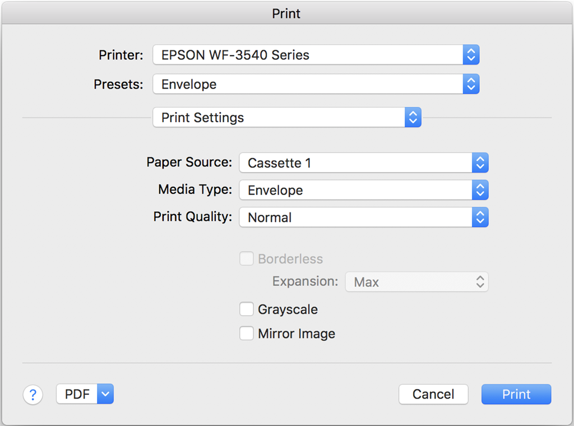574x426 pixels.
Task: Click the PDF button label
Action: (77, 394)
